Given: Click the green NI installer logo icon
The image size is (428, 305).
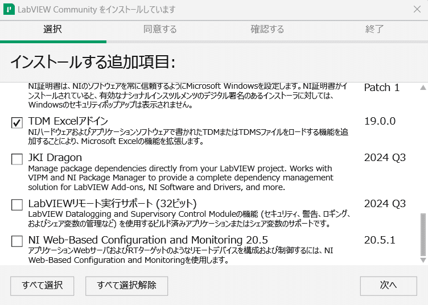Looking at the screenshot, I should click(x=9, y=9).
